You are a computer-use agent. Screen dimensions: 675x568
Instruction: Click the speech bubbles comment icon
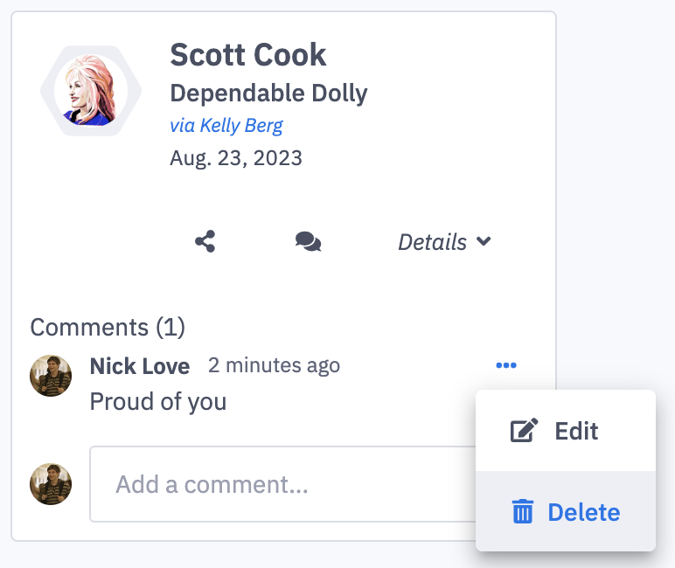click(308, 241)
